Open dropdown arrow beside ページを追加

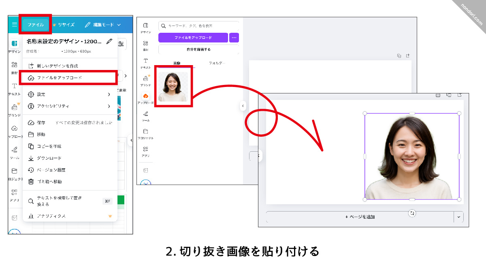[x=458, y=217]
